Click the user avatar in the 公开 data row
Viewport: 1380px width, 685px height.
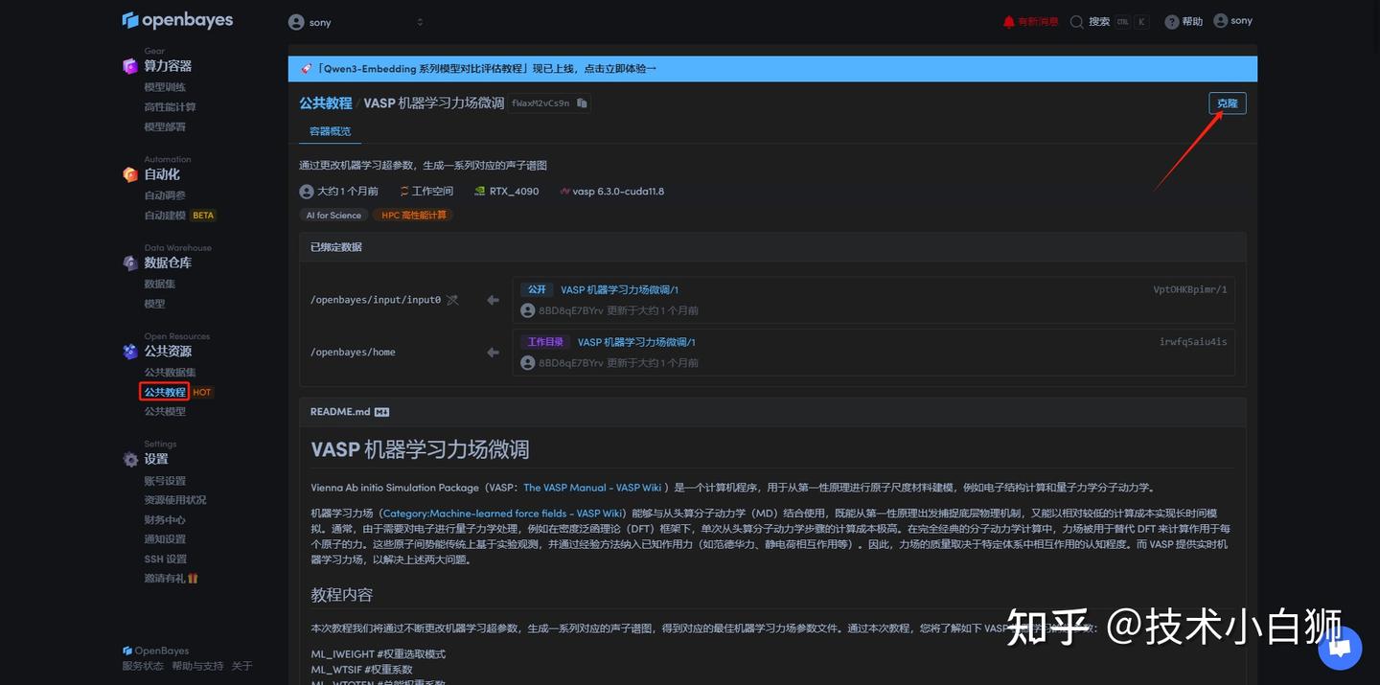pos(527,310)
